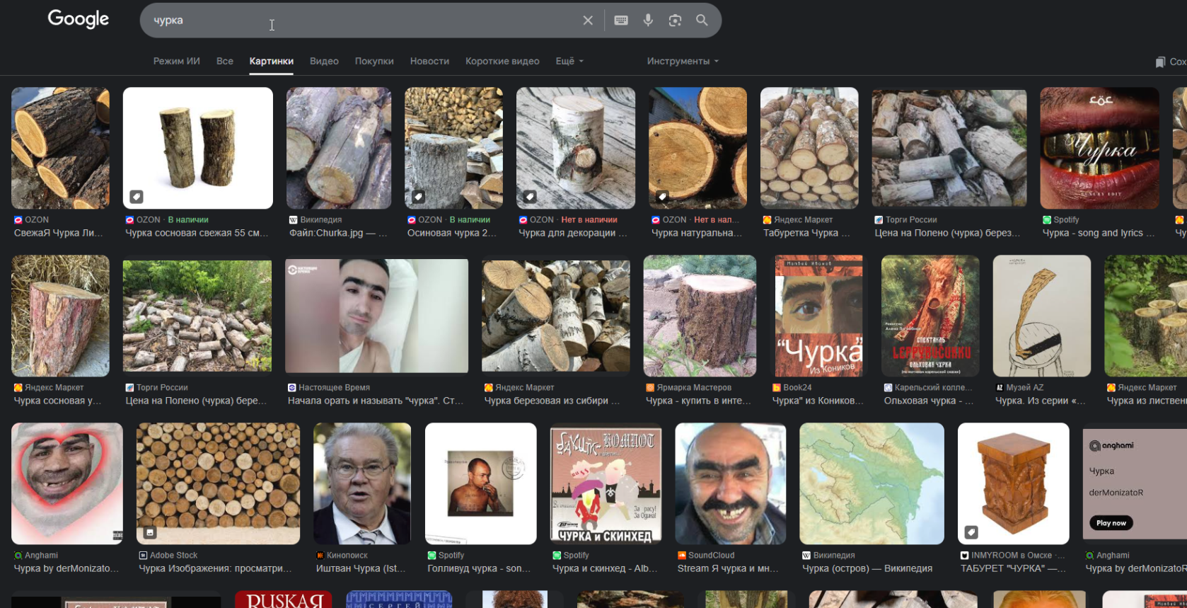Click the Play now button on Anghami card

(1111, 523)
